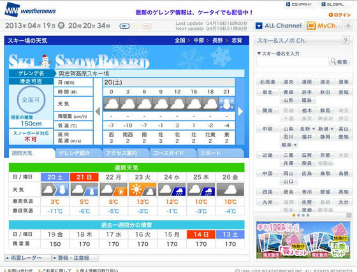Select the orange middle display toggle
The image size is (357, 272).
pos(135,26)
